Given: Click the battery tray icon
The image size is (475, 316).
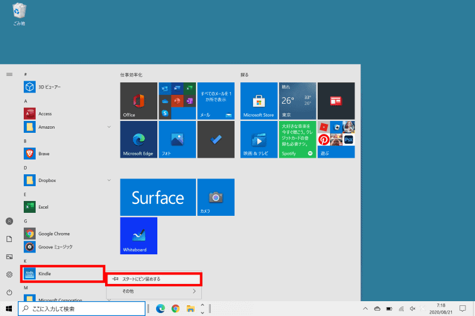Looking at the screenshot, I should (x=389, y=309).
